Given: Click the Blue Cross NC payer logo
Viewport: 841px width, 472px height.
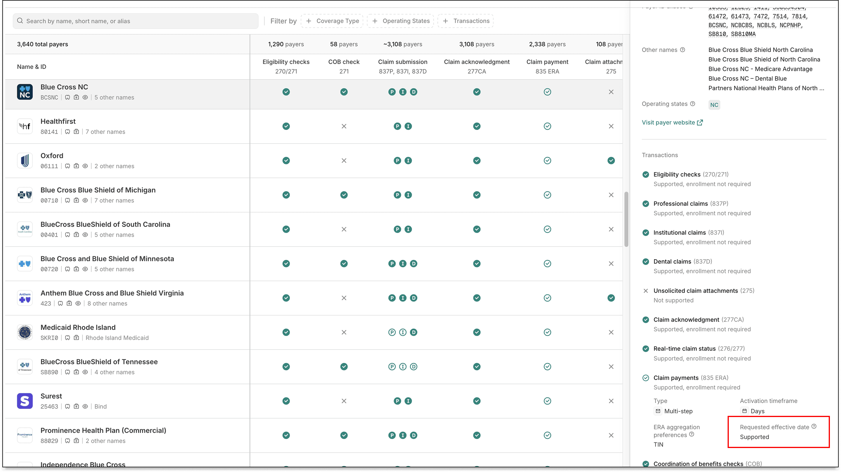Looking at the screenshot, I should [25, 92].
